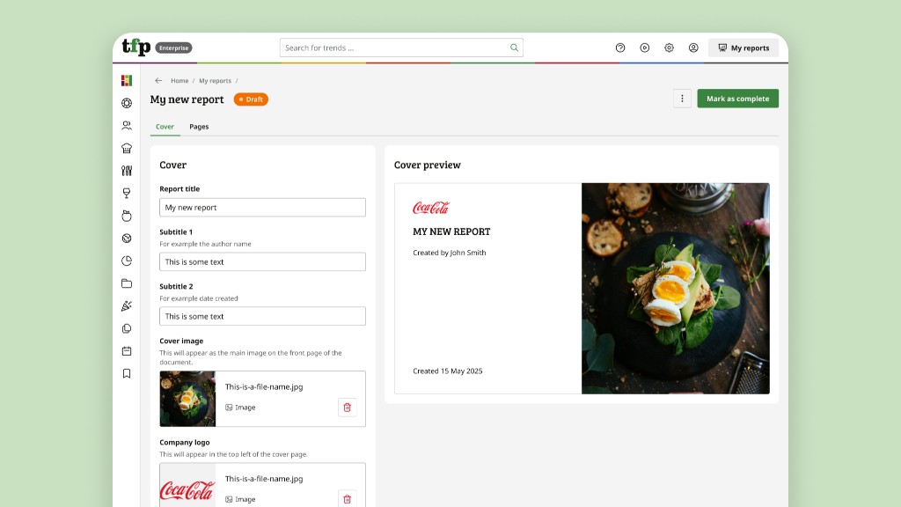Go to Home breadcrumb link

pyautogui.click(x=179, y=80)
